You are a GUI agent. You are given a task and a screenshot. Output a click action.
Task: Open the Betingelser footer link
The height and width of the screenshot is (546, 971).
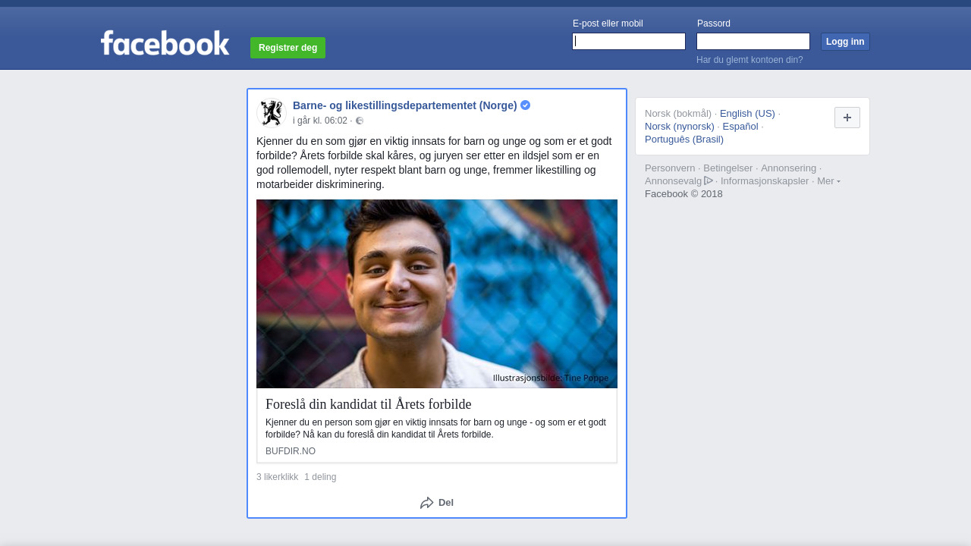tap(728, 168)
